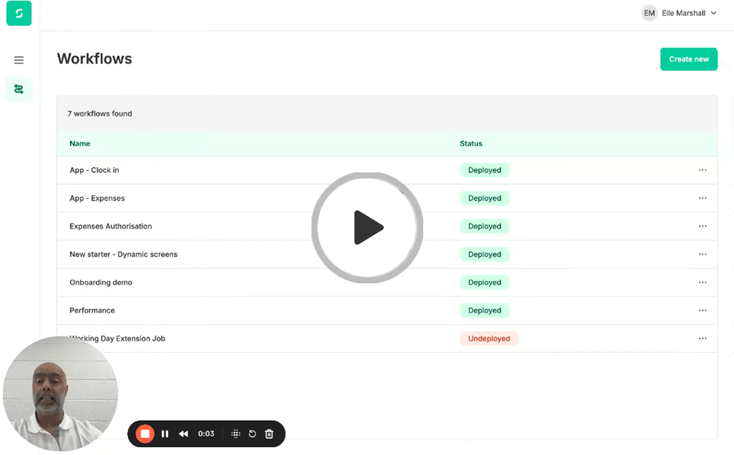Click the Create new button
The height and width of the screenshot is (455, 734).
click(688, 59)
